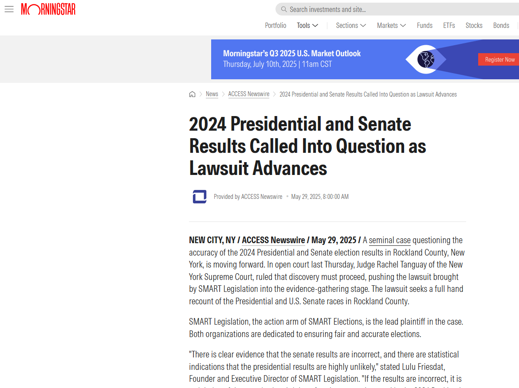This screenshot has height=388, width=519.
Task: Open Morningstar's Q3 2025 Market Outlook banner
Action: pos(365,59)
